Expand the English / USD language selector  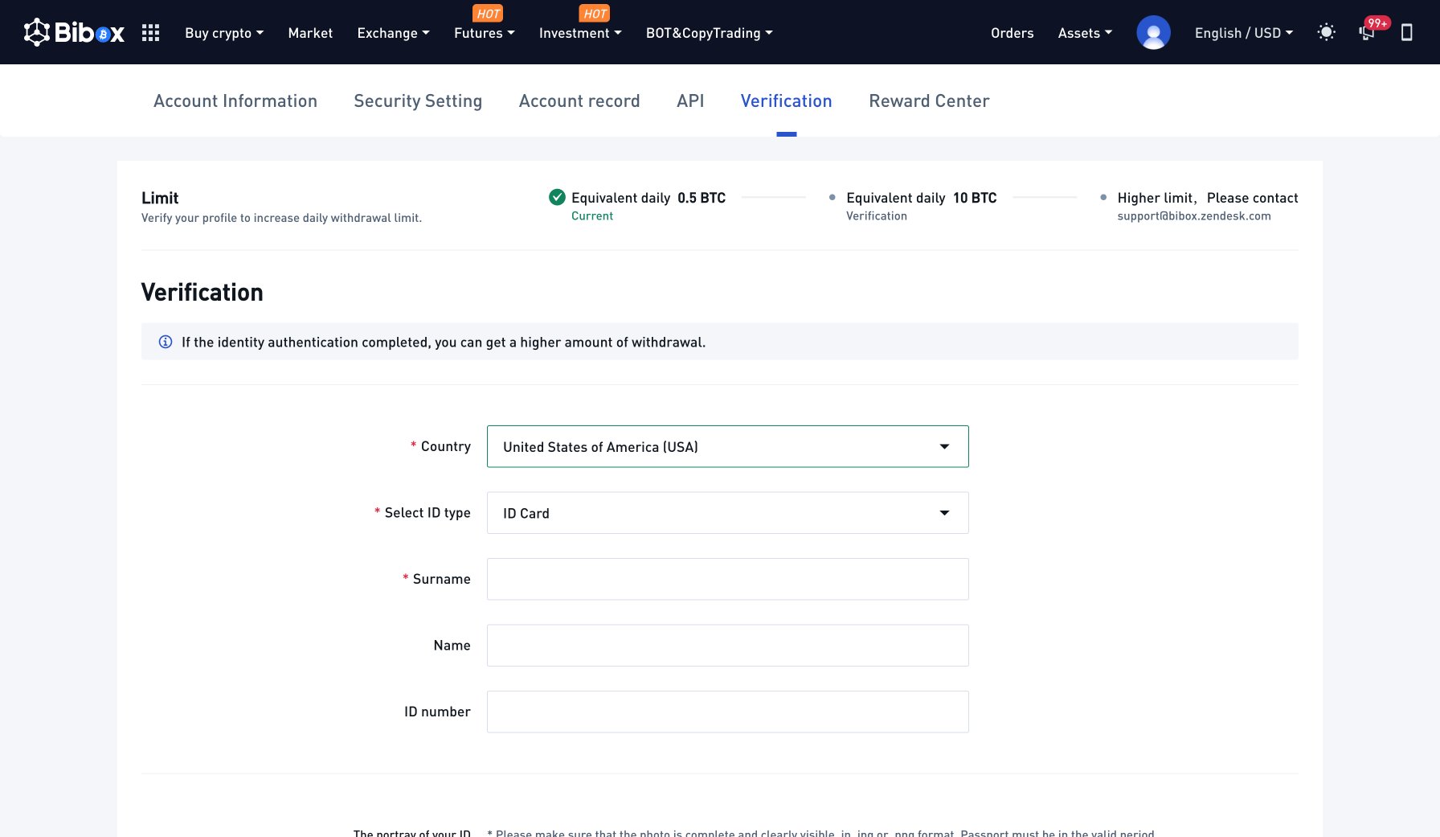(x=1243, y=33)
